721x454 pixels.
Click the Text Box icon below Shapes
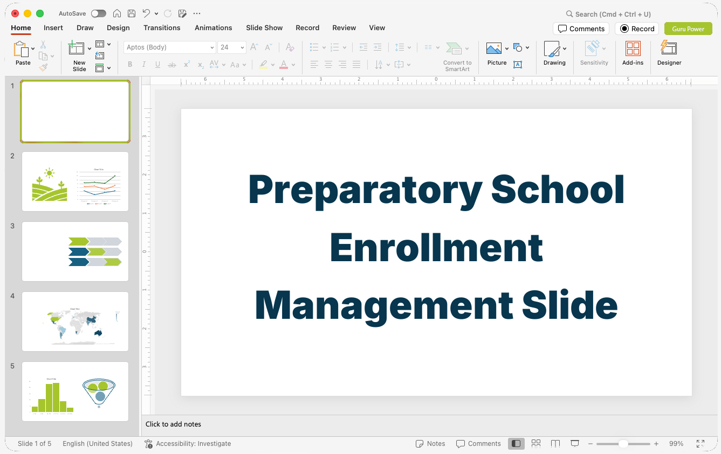tap(518, 65)
